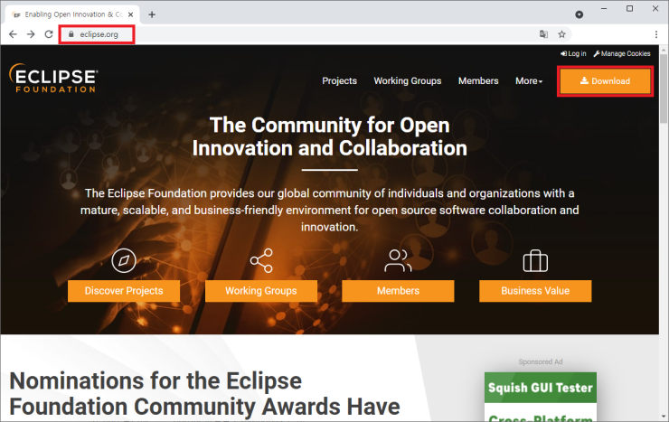Viewport: 669px width, 422px height.
Task: Click the browser forward arrow
Action: [x=31, y=34]
